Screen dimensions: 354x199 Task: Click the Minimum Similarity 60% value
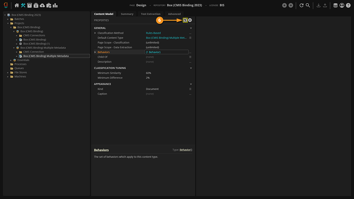[x=148, y=73]
